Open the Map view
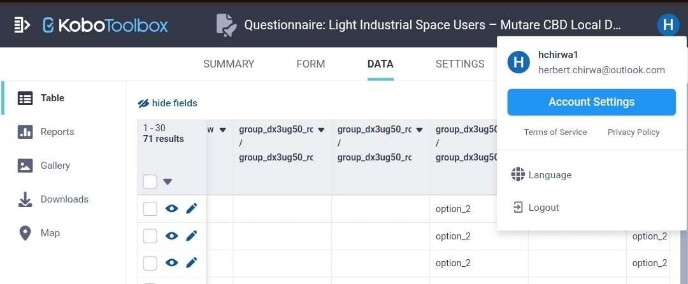The width and height of the screenshot is (688, 284). [50, 233]
